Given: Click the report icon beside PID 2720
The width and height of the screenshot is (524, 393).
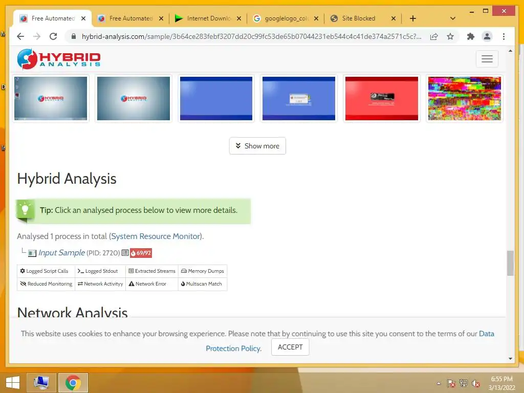Looking at the screenshot, I should (125, 253).
